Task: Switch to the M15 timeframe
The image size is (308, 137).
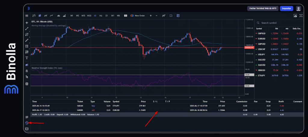Action: coord(83,16)
